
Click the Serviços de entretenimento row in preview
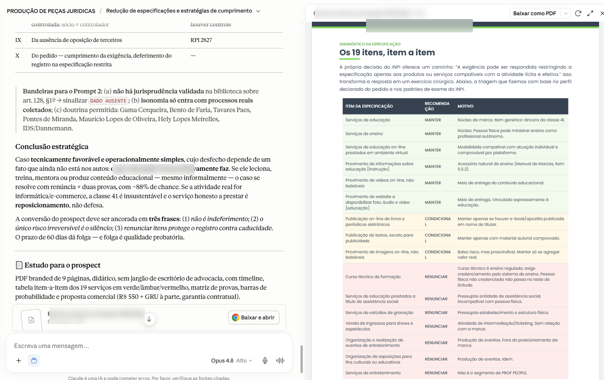click(x=455, y=373)
